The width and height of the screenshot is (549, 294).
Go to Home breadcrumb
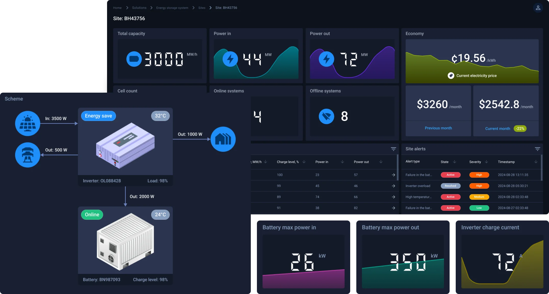point(117,8)
